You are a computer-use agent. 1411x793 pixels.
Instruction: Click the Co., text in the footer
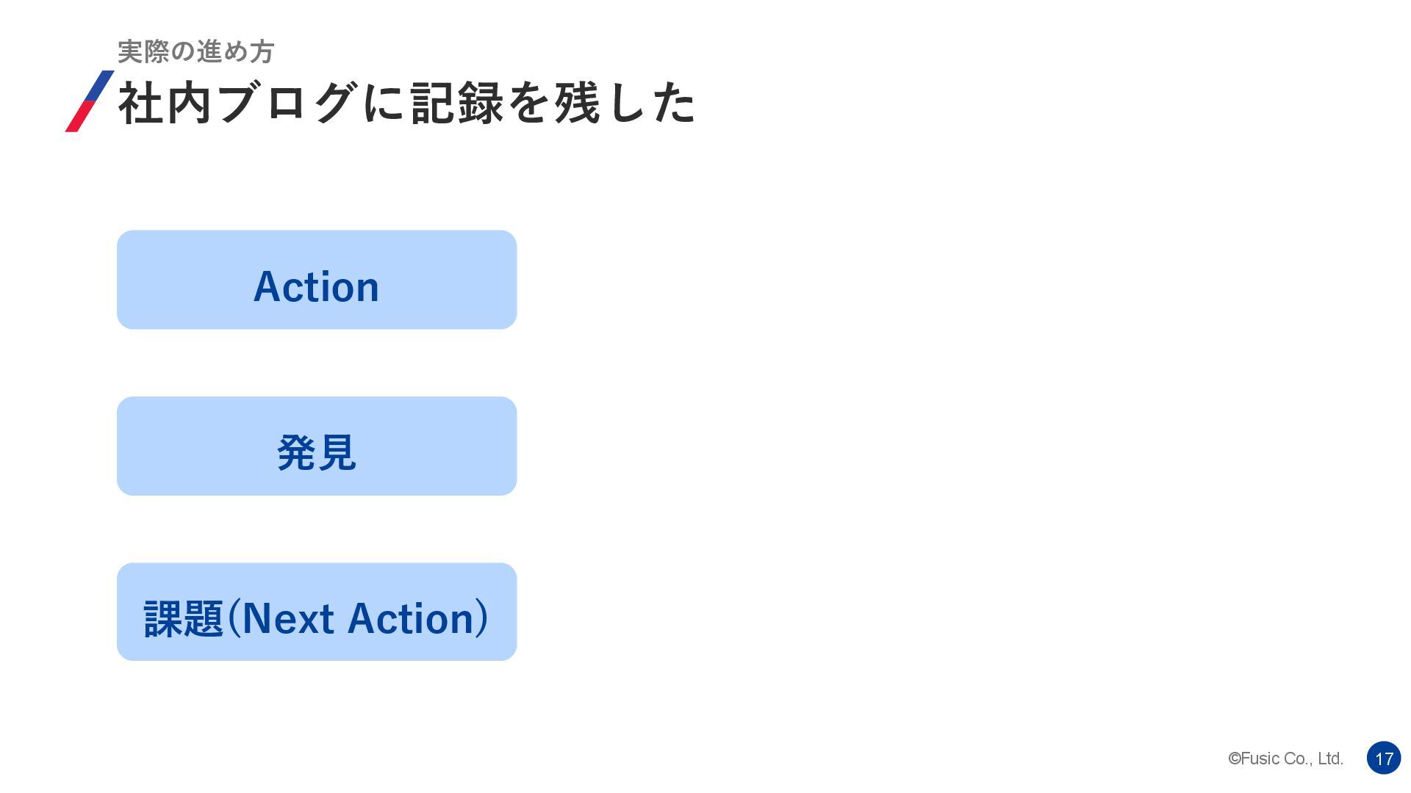1298,758
